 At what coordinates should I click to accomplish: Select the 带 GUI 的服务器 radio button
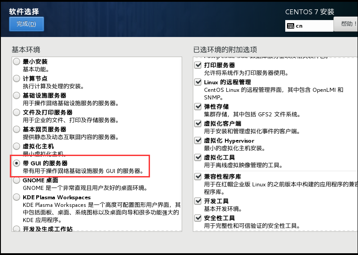point(17,163)
